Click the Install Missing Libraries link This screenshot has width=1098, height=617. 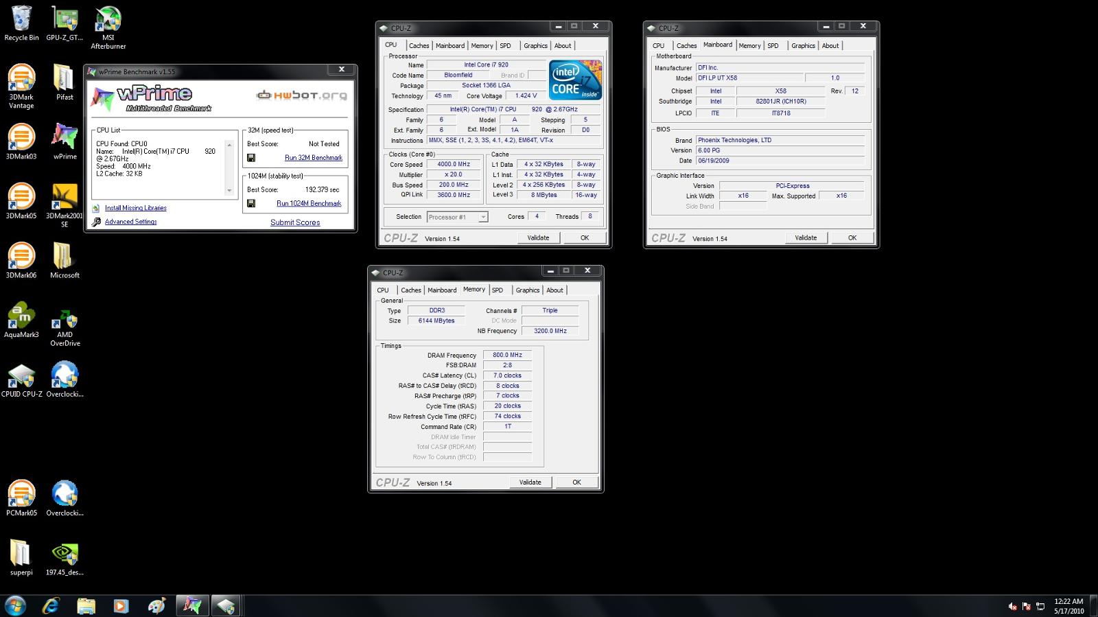[x=136, y=208]
